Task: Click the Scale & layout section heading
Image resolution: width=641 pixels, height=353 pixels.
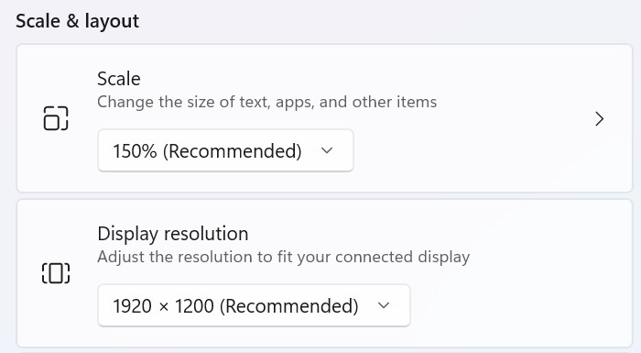Action: tap(77, 21)
